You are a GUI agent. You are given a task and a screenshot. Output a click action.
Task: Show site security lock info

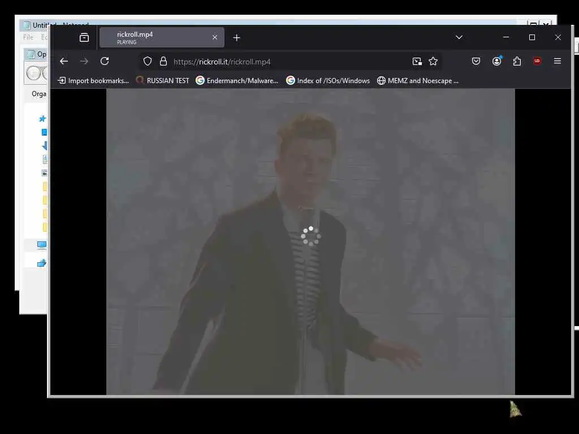click(x=163, y=61)
